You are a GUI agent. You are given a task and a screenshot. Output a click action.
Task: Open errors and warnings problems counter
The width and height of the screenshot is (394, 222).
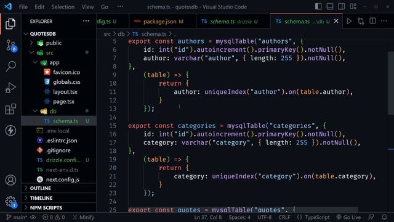pos(54,217)
